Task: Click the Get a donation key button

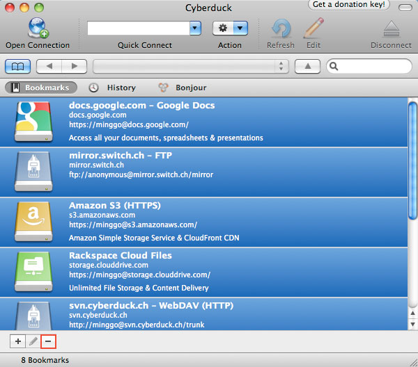Action: pyautogui.click(x=349, y=5)
